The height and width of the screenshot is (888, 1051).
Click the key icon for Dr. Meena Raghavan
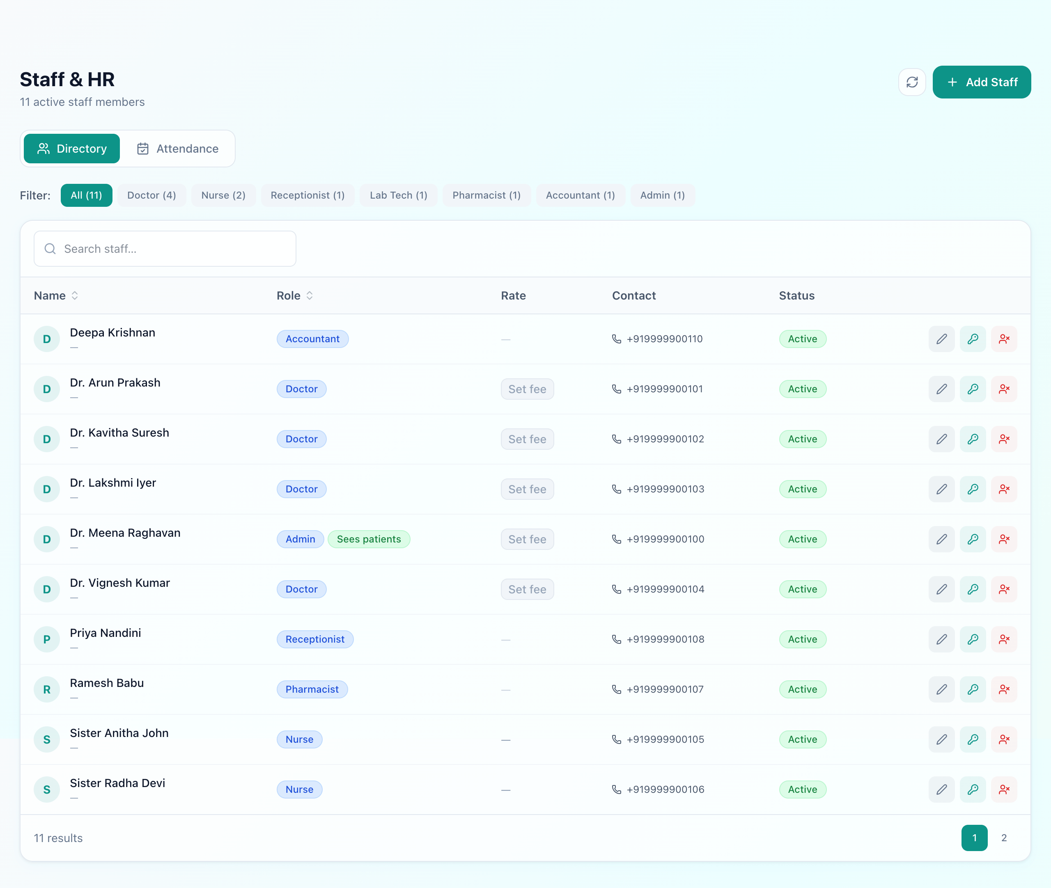click(x=973, y=539)
